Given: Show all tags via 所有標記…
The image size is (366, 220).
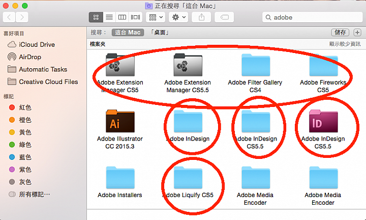Looking at the screenshot, I should pos(29,195).
